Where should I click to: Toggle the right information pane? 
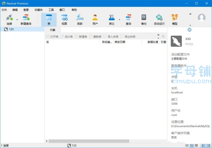pyautogui.click(x=208, y=145)
